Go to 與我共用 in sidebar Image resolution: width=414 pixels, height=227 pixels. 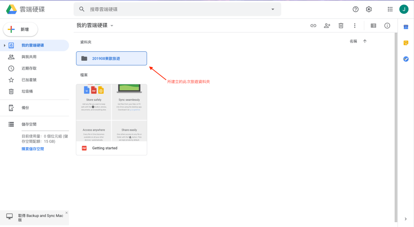coord(29,57)
